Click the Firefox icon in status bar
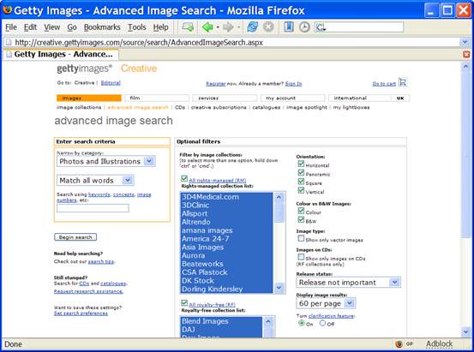Viewport: 474px width, 352px height. (399, 344)
